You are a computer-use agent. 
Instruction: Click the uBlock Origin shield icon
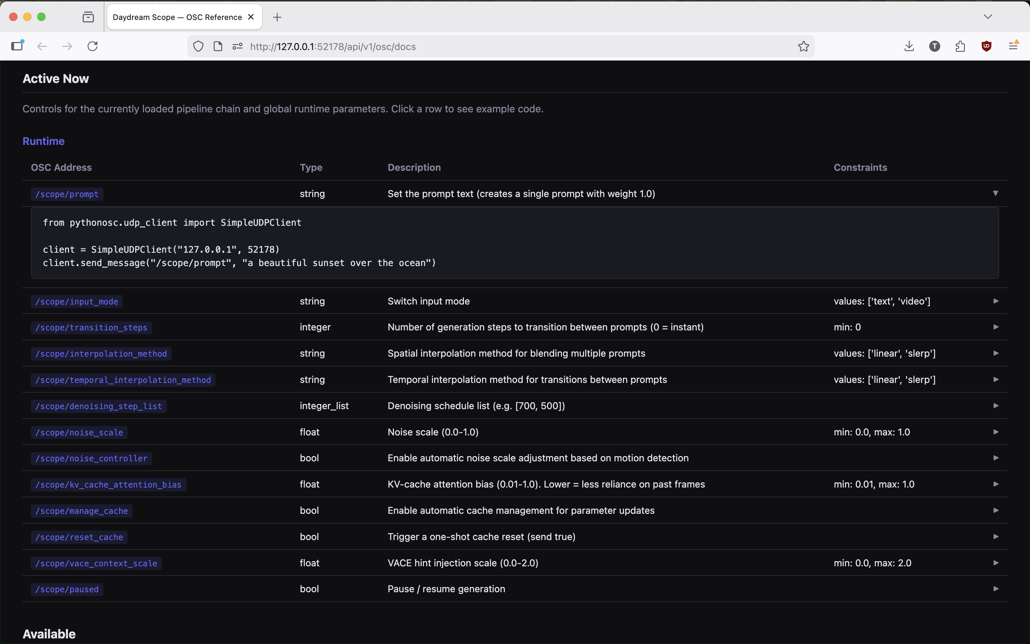986,47
